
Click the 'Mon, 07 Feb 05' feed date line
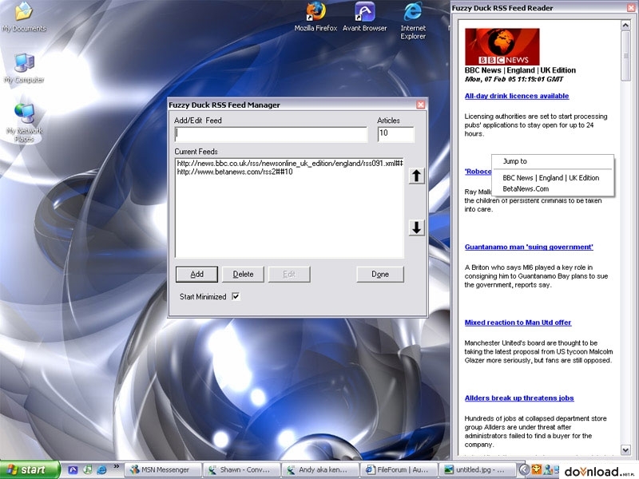click(x=514, y=79)
